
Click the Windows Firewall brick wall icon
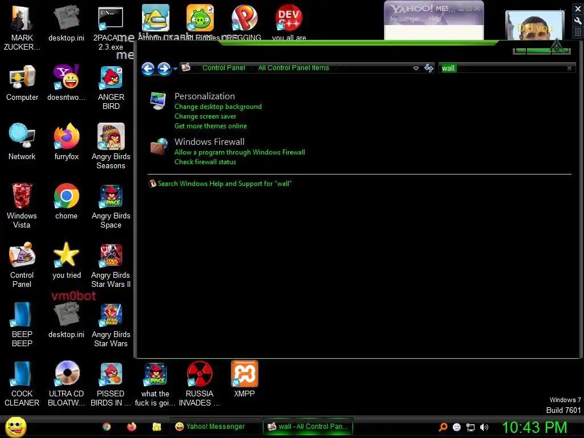[x=159, y=147]
